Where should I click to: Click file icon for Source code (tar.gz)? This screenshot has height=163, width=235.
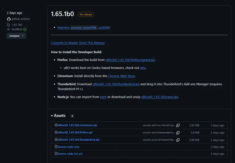pyautogui.click(x=56, y=154)
